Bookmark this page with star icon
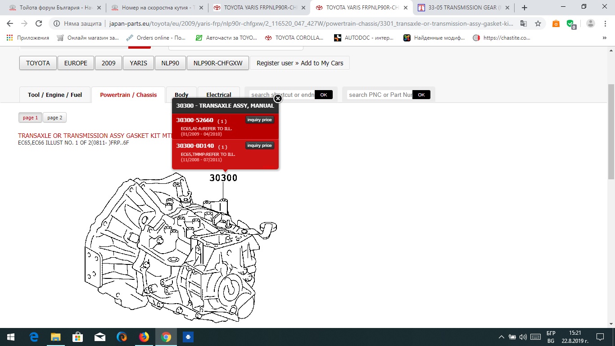The image size is (615, 346). (x=538, y=24)
